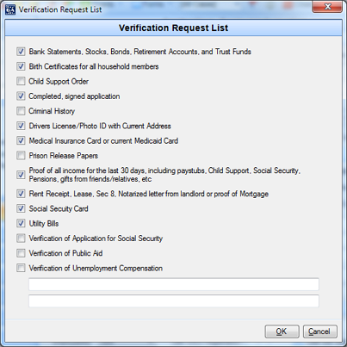Check Verification of Application for Social Security
The width and height of the screenshot is (347, 347).
point(21,239)
